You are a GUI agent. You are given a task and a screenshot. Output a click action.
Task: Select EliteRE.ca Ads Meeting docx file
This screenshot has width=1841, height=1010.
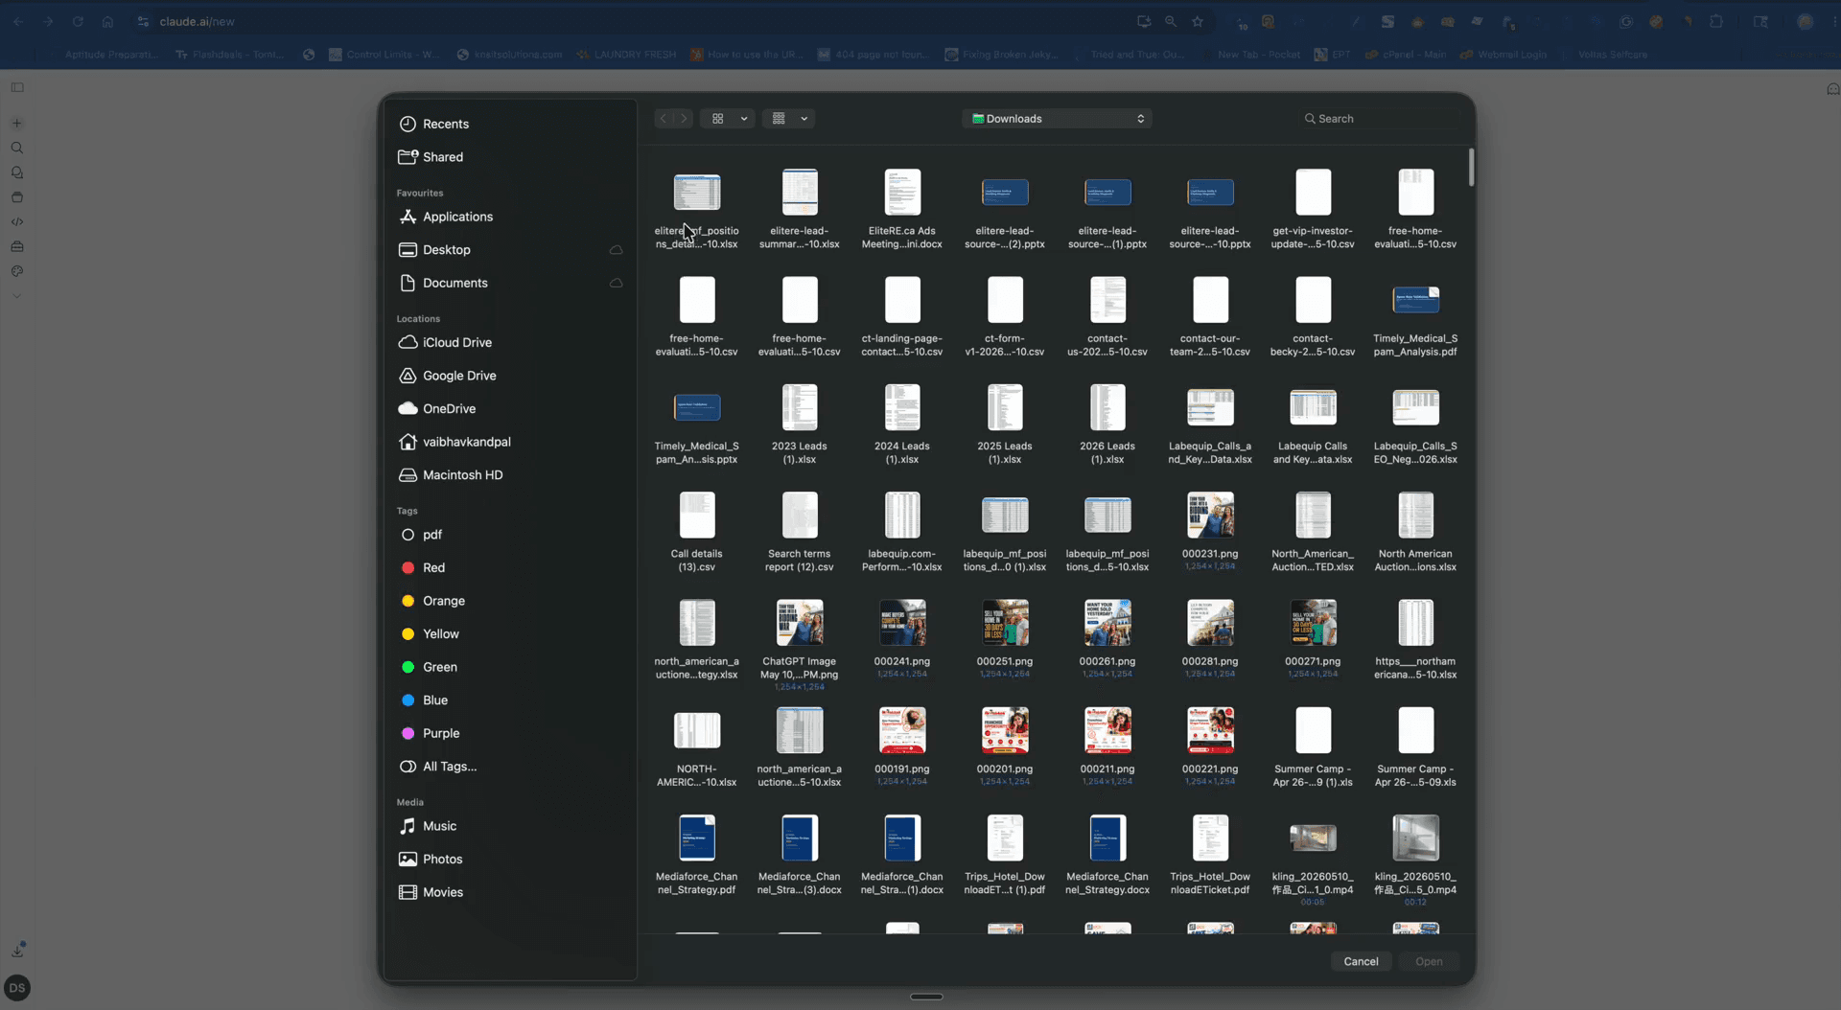point(902,210)
